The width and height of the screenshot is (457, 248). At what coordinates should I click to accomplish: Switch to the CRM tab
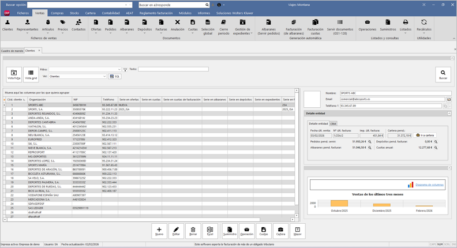[x=333, y=123]
